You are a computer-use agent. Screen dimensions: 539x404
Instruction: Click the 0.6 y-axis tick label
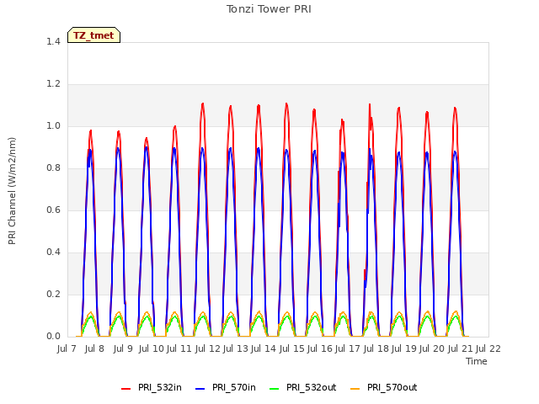tap(53, 210)
